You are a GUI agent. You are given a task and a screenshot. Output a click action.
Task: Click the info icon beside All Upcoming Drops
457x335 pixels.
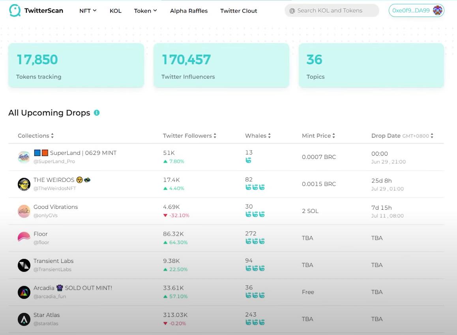click(x=97, y=113)
